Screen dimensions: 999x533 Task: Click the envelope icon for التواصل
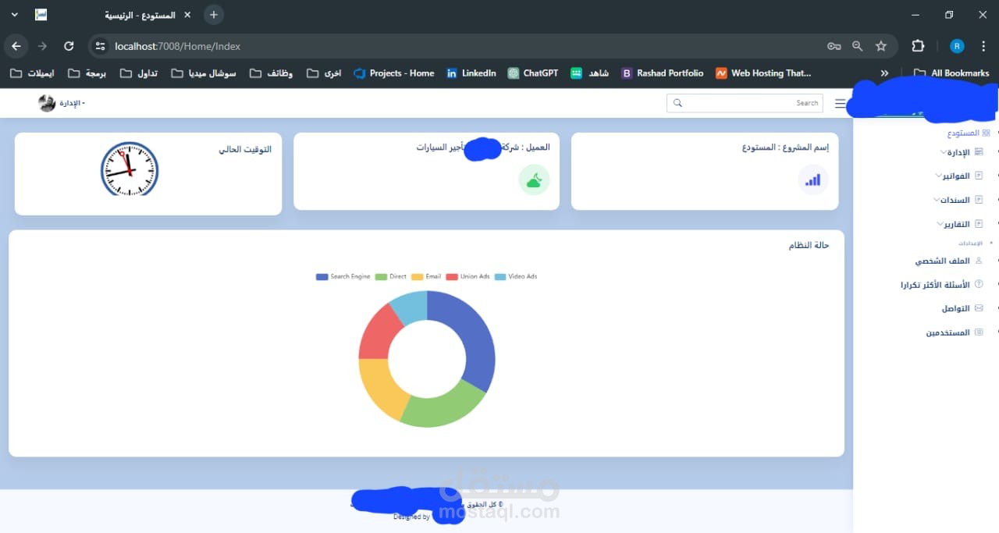[979, 308]
